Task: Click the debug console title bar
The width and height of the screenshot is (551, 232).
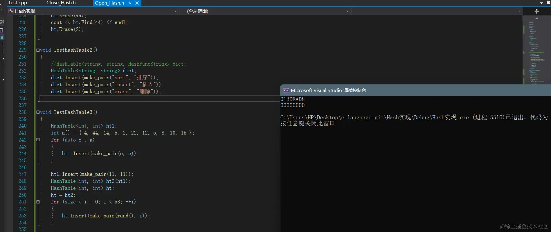Action: tap(415, 90)
